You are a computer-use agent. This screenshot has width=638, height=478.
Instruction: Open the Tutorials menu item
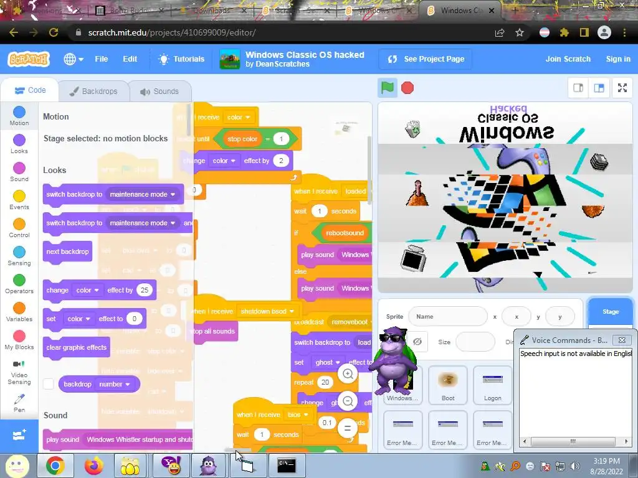(181, 59)
